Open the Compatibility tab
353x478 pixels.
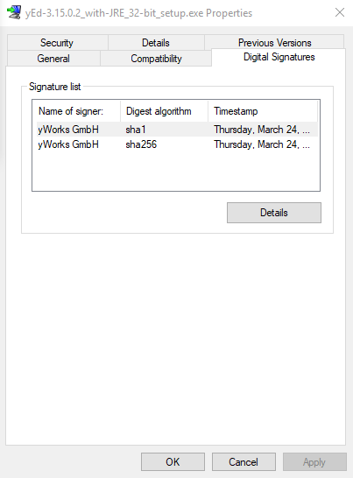[x=156, y=59]
